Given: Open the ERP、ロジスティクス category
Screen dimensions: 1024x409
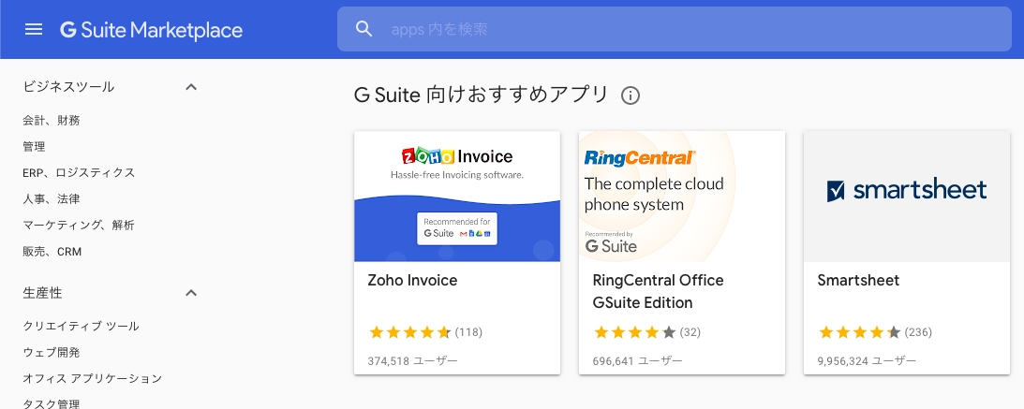Looking at the screenshot, I should click(x=79, y=173).
